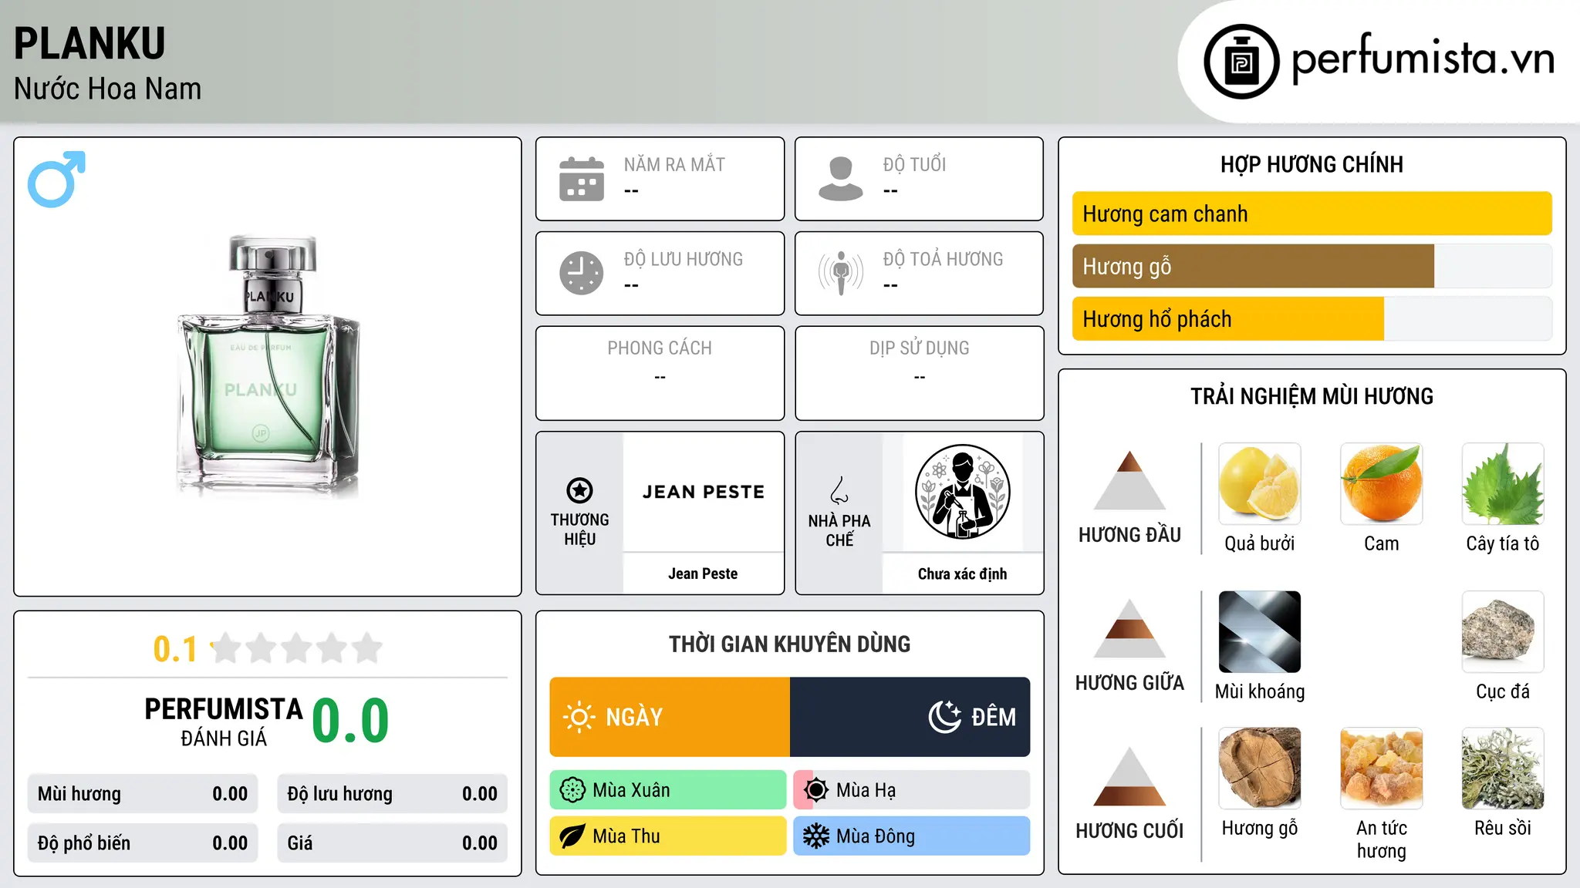Click the Hợp hương chính heading
The width and height of the screenshot is (1580, 888).
tap(1312, 164)
